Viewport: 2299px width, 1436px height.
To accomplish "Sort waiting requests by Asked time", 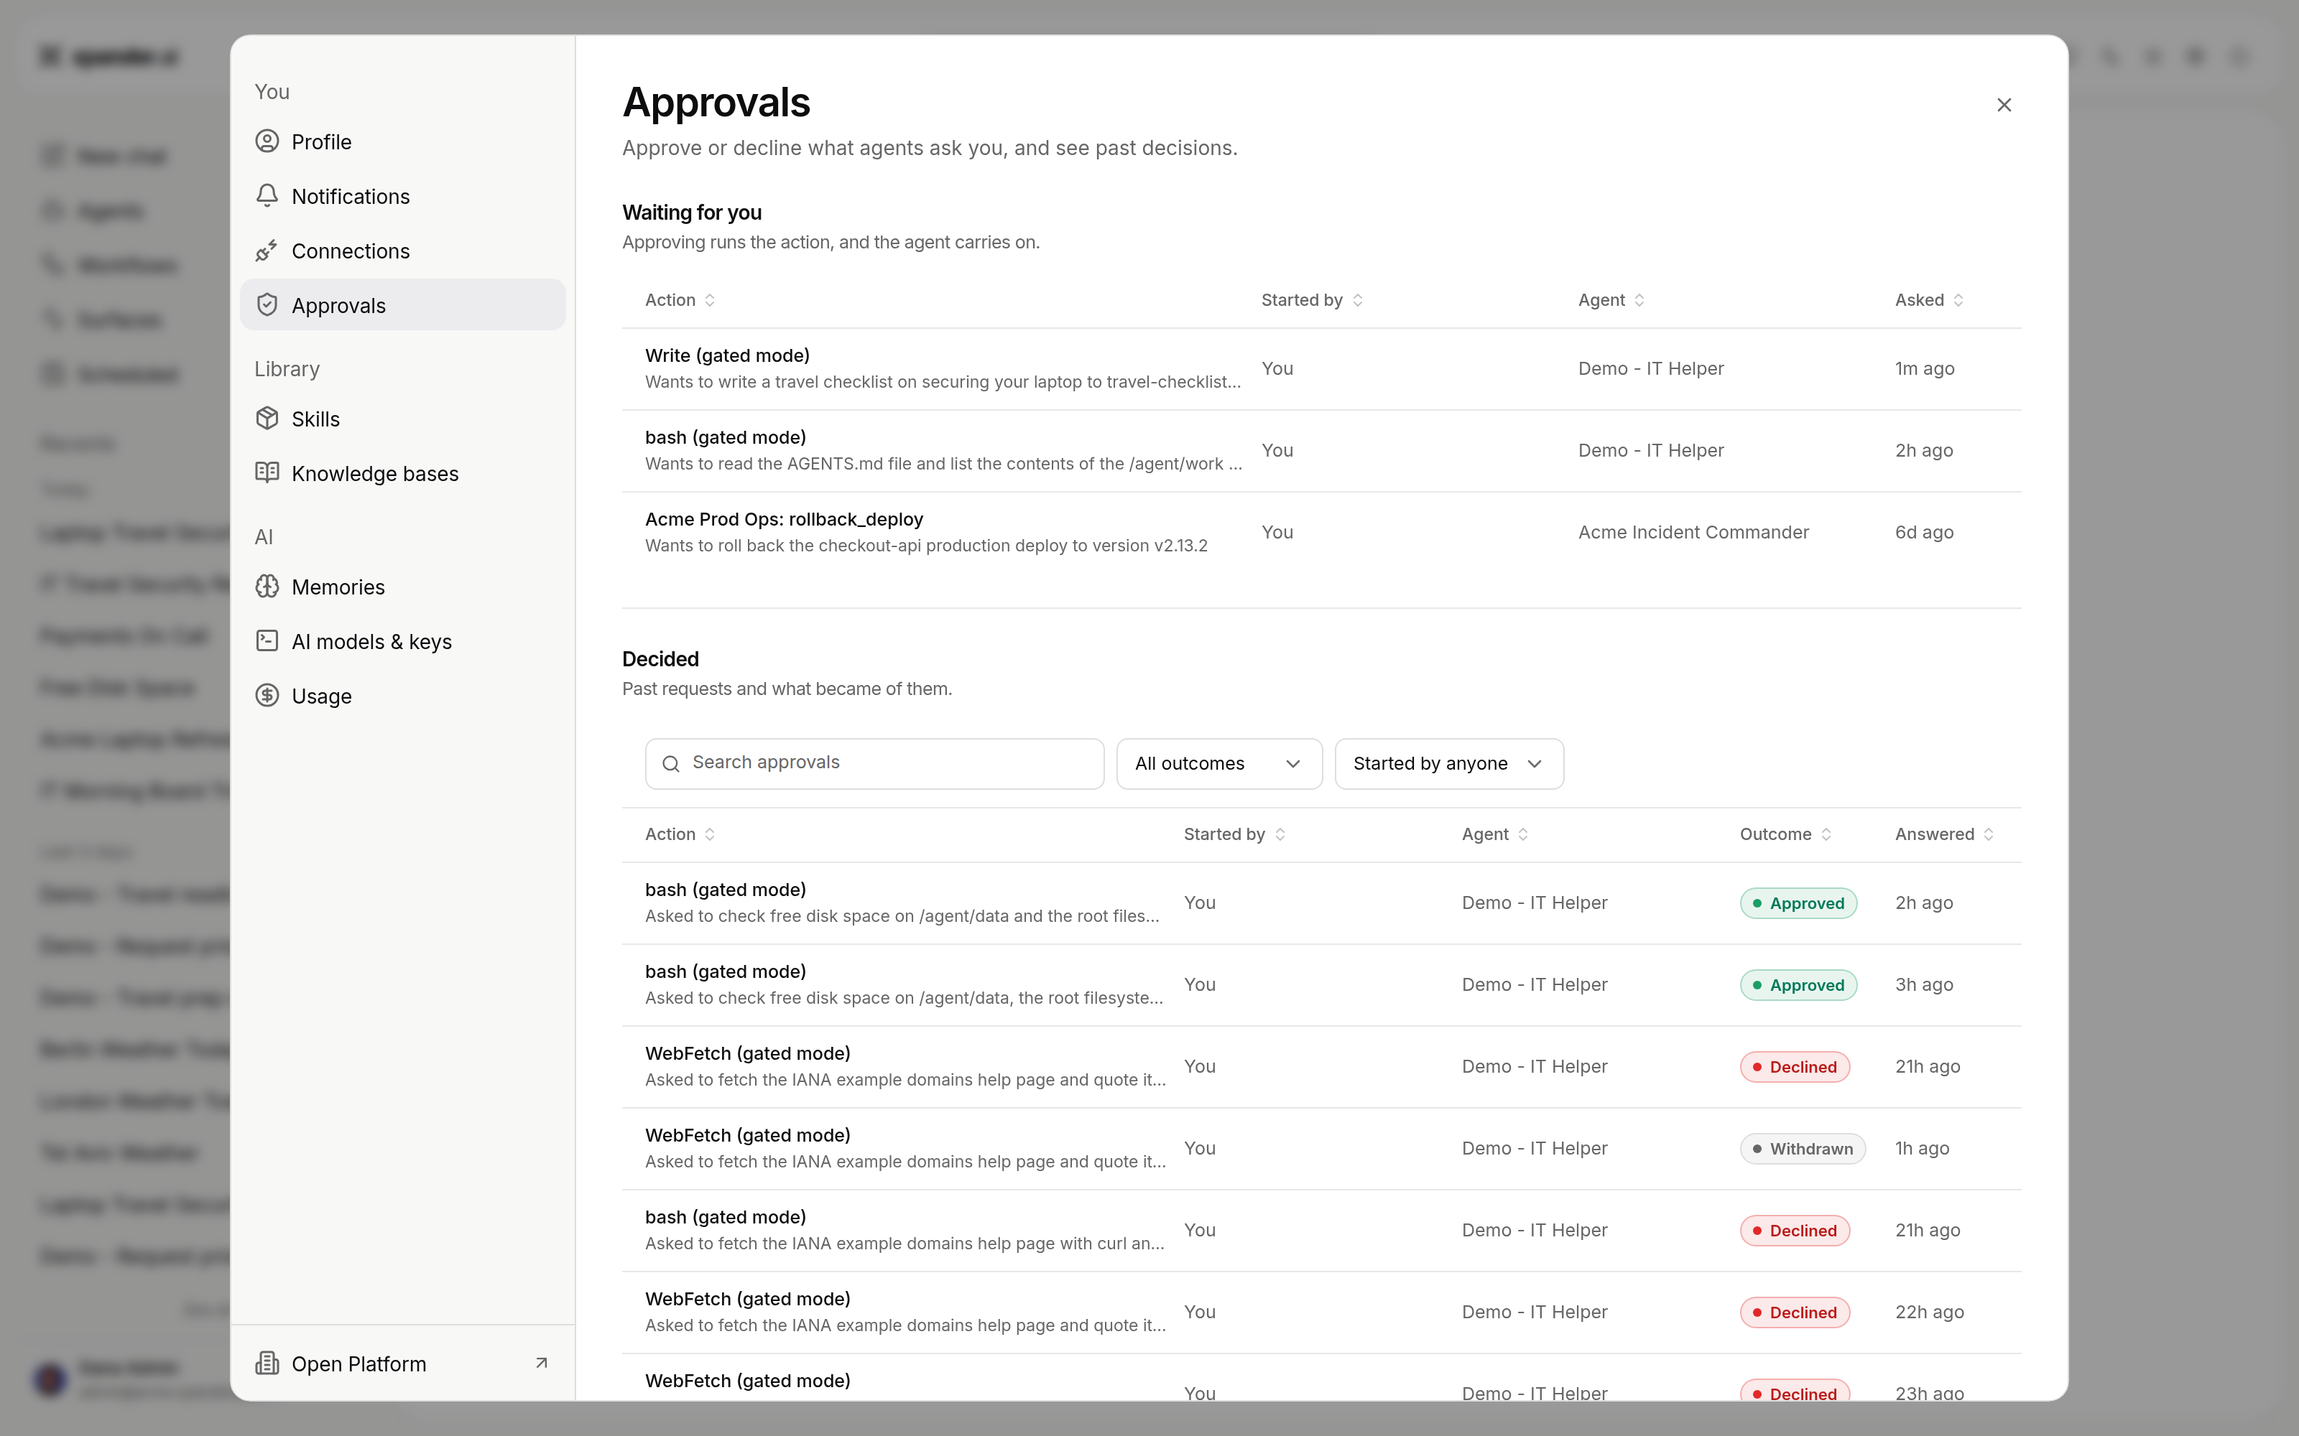I will point(1930,300).
